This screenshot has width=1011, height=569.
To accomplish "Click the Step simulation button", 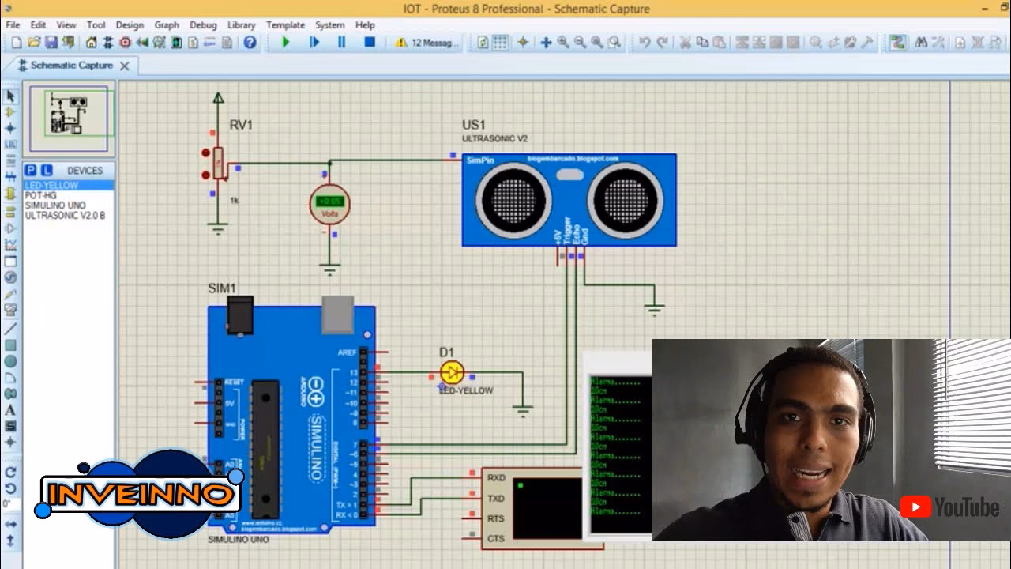I will coord(314,43).
